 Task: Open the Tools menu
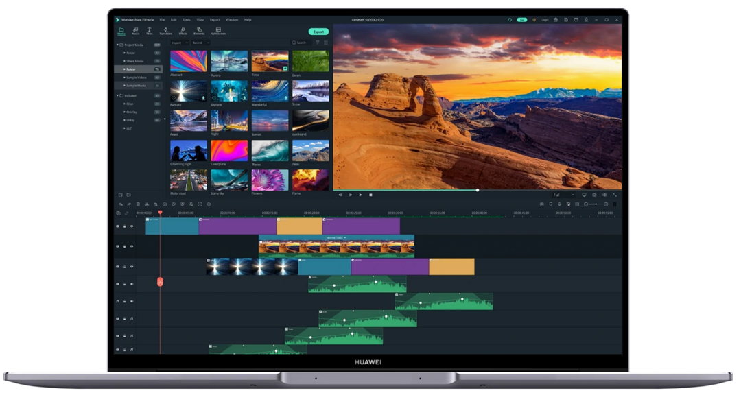pos(186,20)
